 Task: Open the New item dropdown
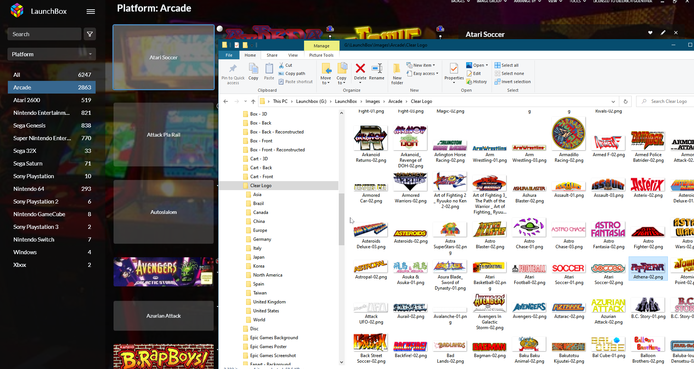pyautogui.click(x=421, y=65)
